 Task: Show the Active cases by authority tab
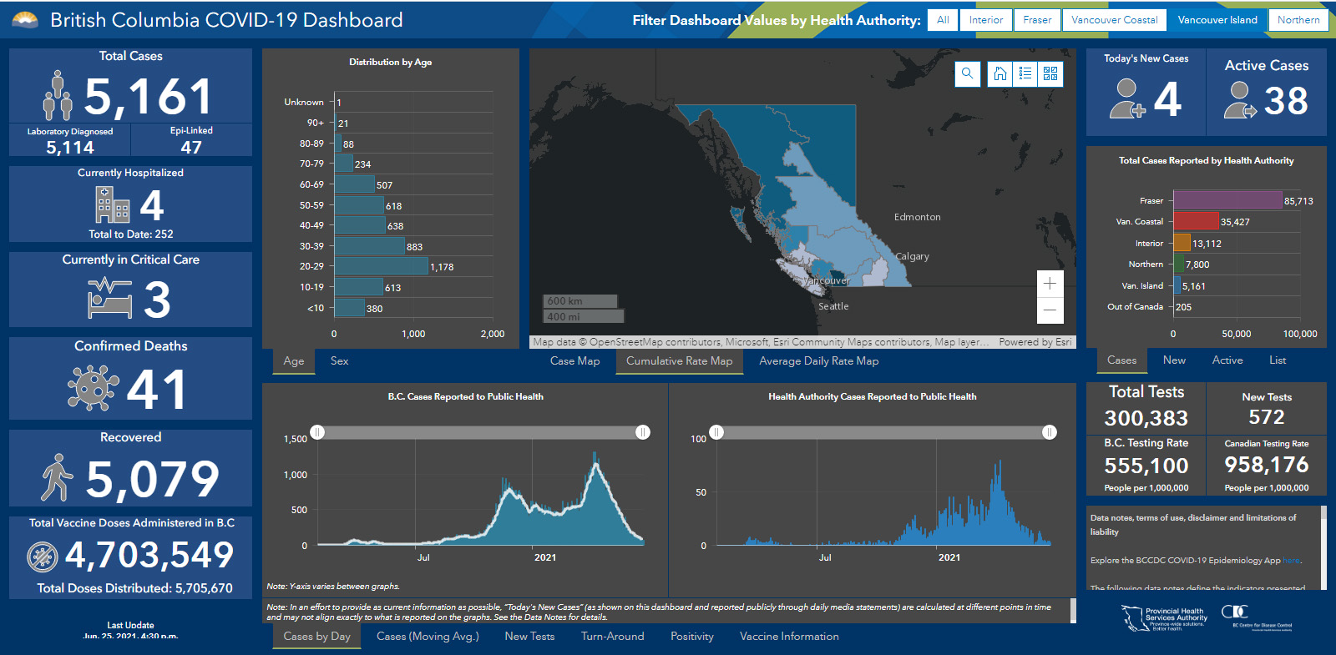click(x=1227, y=360)
